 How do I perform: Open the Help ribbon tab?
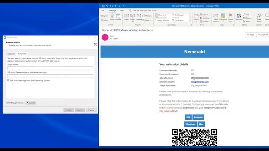121,10
